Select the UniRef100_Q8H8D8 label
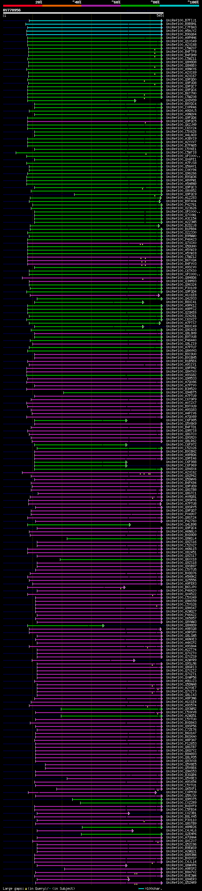This screenshot has width=202, height=891. (x=181, y=62)
